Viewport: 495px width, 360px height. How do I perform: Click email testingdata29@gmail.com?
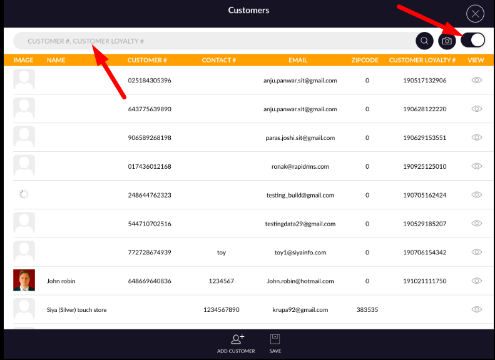[300, 224]
